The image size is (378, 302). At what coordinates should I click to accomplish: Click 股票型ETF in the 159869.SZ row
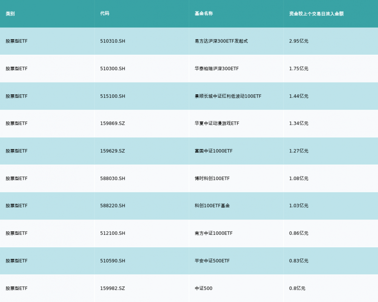[17, 123]
